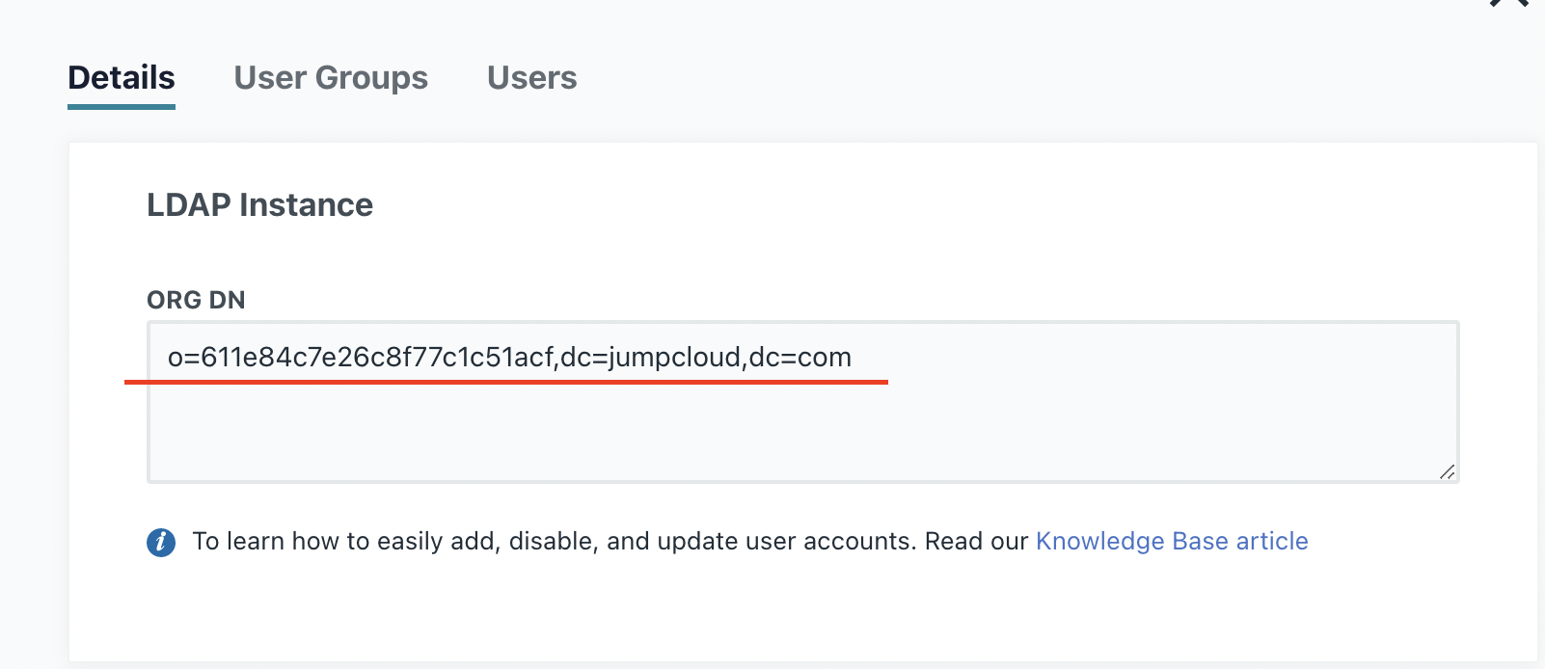Click the blue info icon
This screenshot has height=669, width=1545.
point(161,543)
